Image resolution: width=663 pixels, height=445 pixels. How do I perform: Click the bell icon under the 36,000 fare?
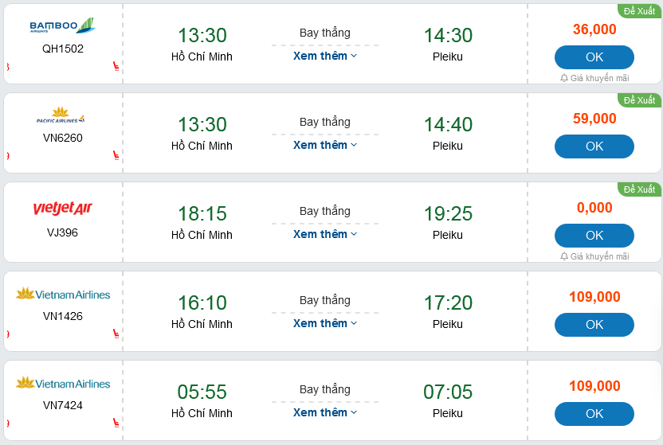[564, 78]
